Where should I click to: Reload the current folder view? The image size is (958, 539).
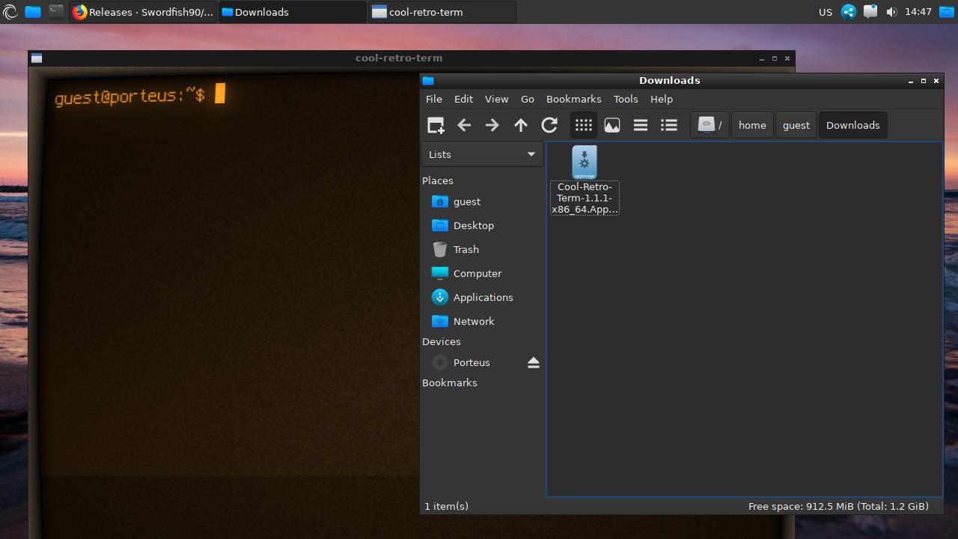point(549,126)
